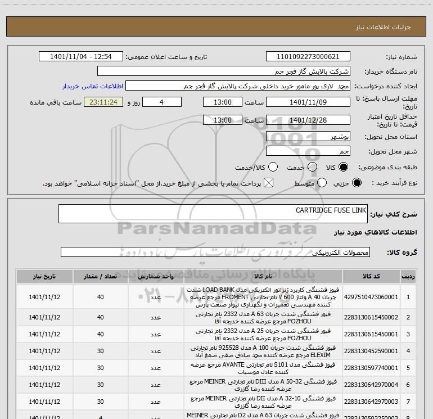The width and height of the screenshot is (433, 419).
Task: Click product code 2283130452590001
Action: click(371, 351)
